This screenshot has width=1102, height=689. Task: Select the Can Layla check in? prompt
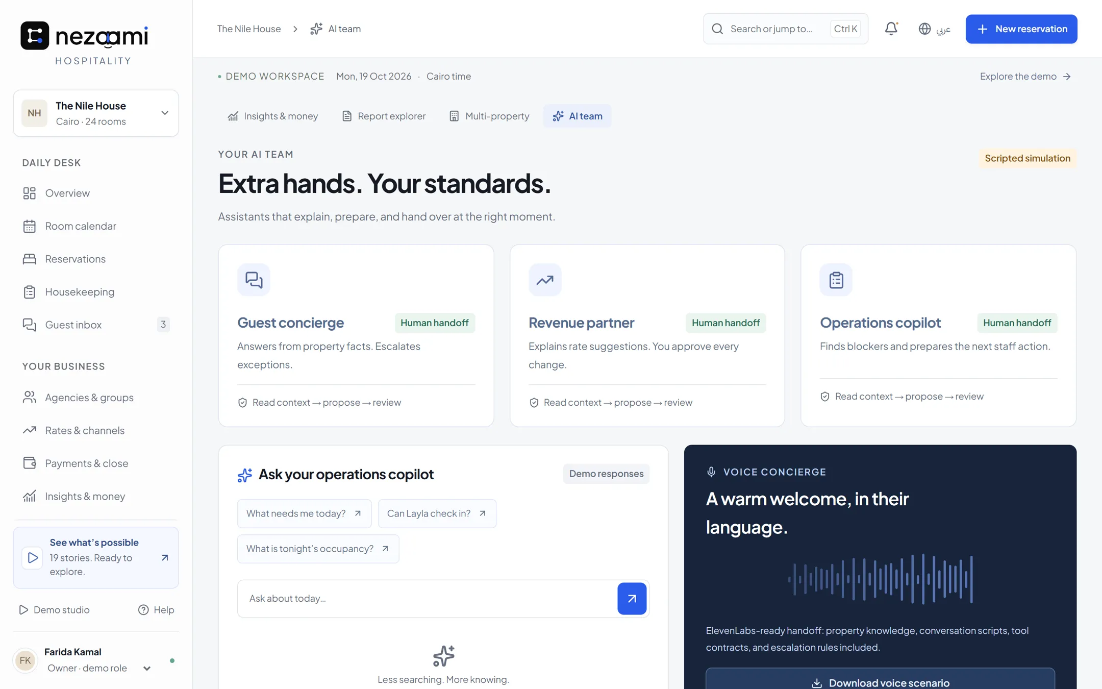click(x=437, y=513)
